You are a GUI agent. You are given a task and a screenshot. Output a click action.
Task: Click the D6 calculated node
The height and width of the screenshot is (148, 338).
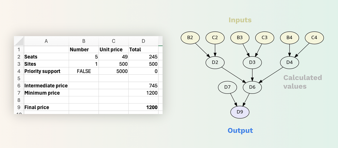pos(252,87)
